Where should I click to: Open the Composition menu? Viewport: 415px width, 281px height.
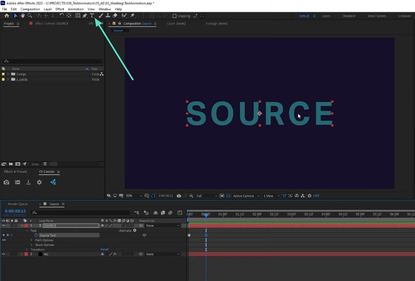tap(30, 9)
